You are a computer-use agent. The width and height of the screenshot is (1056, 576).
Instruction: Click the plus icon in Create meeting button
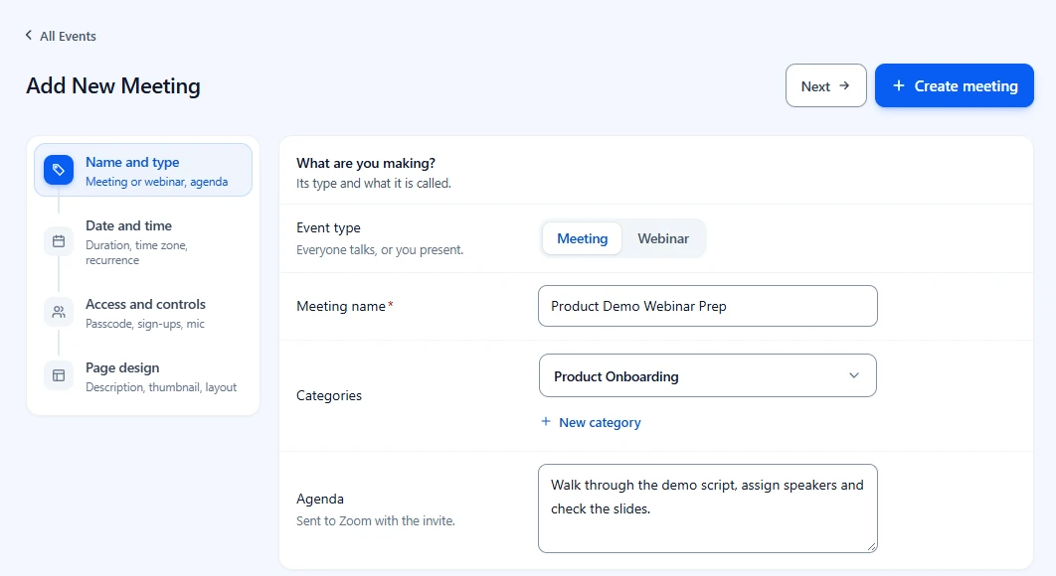899,85
